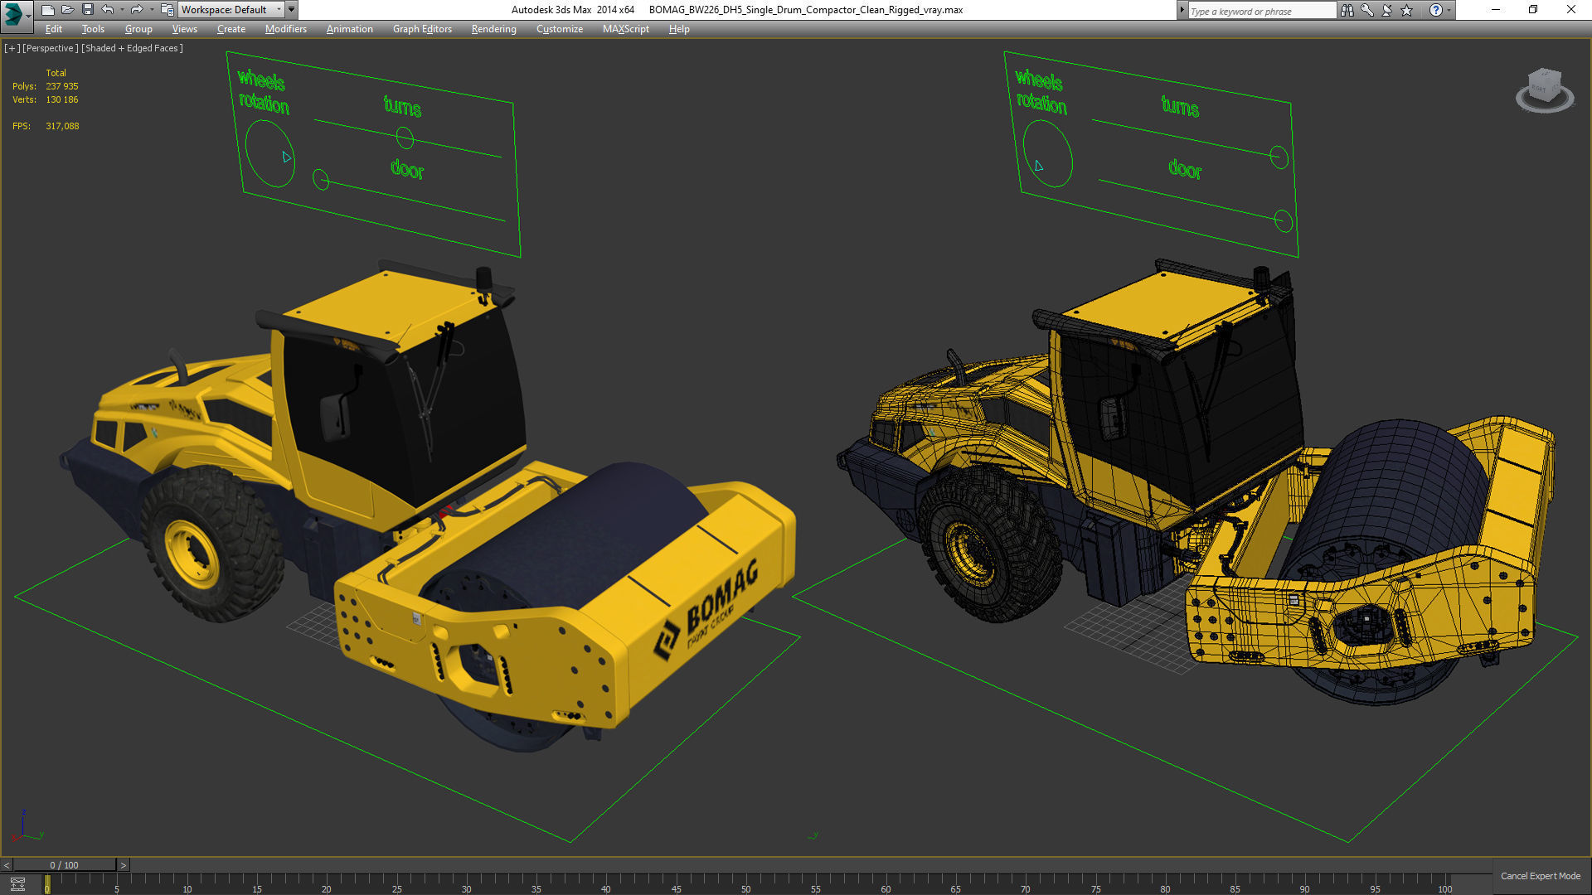Open the Help menu

tap(679, 29)
